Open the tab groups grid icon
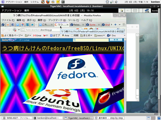161x120 pixels. [124, 25]
